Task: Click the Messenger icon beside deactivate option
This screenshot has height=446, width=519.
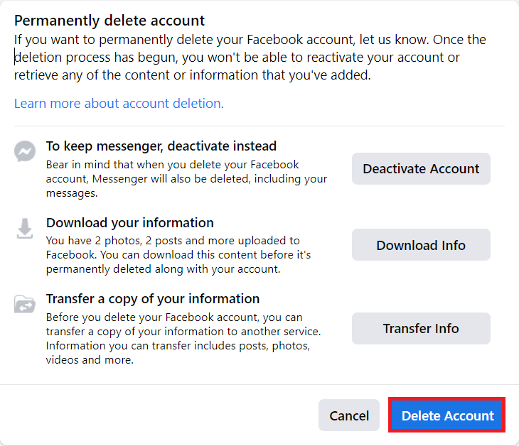Action: click(25, 151)
